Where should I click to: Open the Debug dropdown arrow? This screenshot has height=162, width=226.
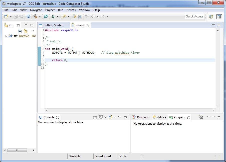pyautogui.click(x=58, y=16)
